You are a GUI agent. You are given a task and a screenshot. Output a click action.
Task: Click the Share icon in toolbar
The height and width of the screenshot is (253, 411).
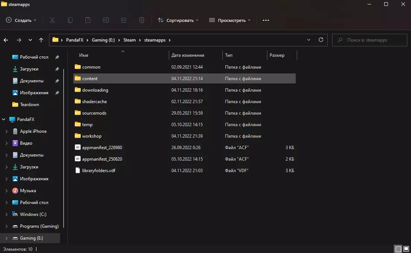(x=124, y=20)
